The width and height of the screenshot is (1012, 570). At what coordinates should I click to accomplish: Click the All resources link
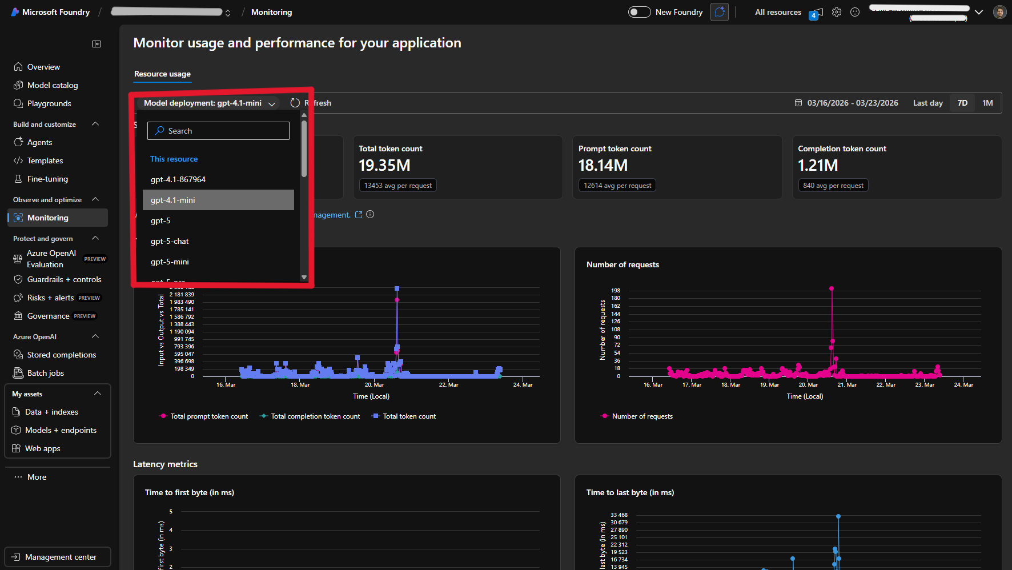point(778,12)
